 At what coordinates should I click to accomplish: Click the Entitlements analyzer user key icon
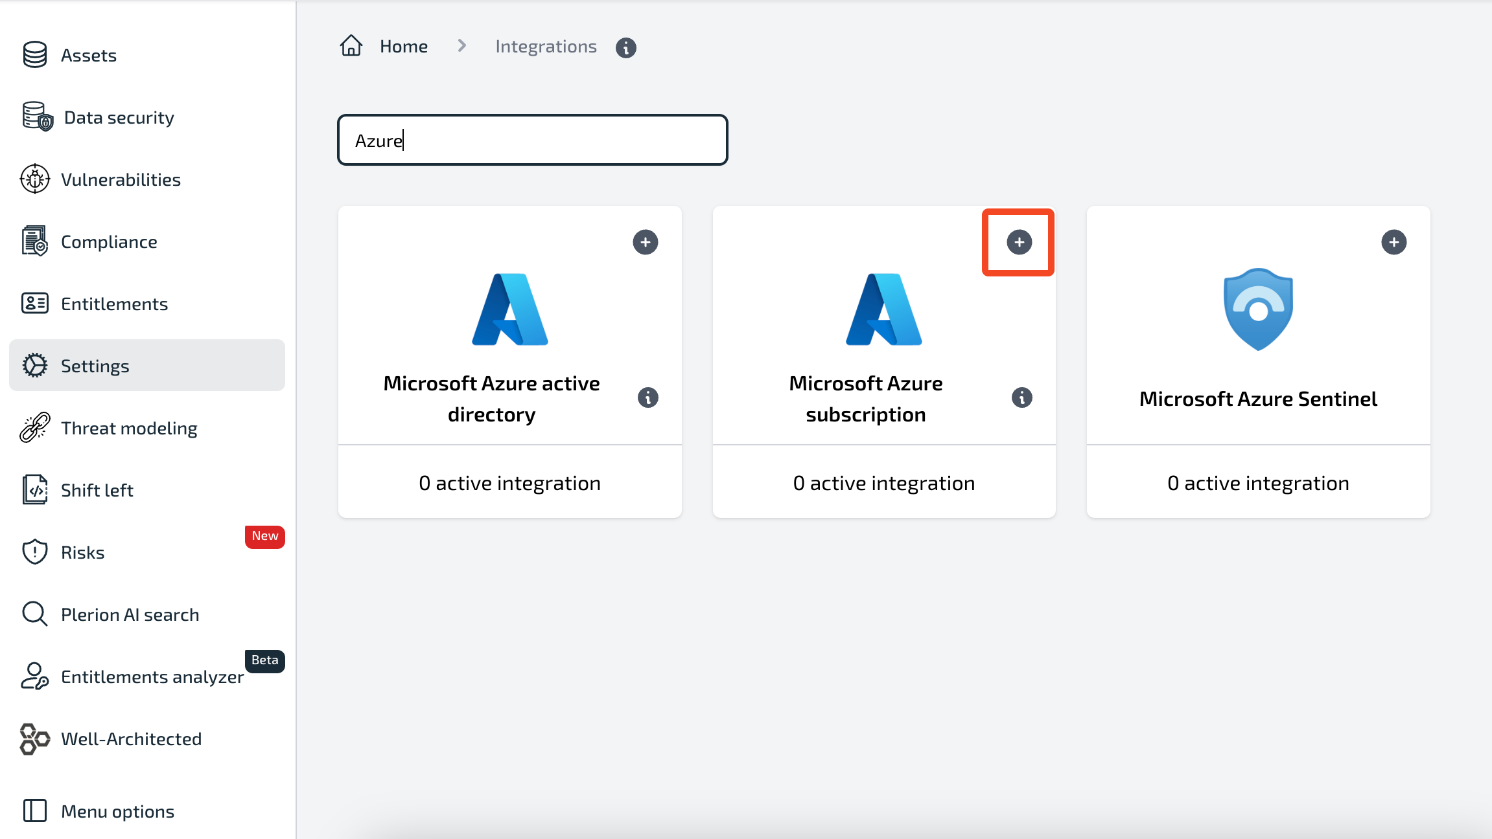tap(35, 677)
